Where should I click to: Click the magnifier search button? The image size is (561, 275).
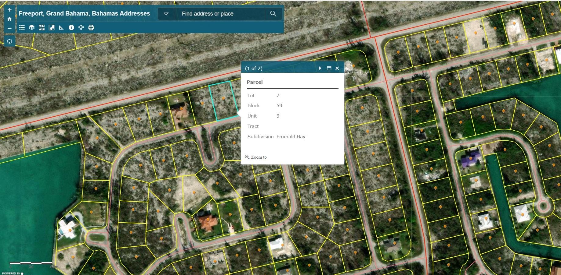tap(273, 14)
